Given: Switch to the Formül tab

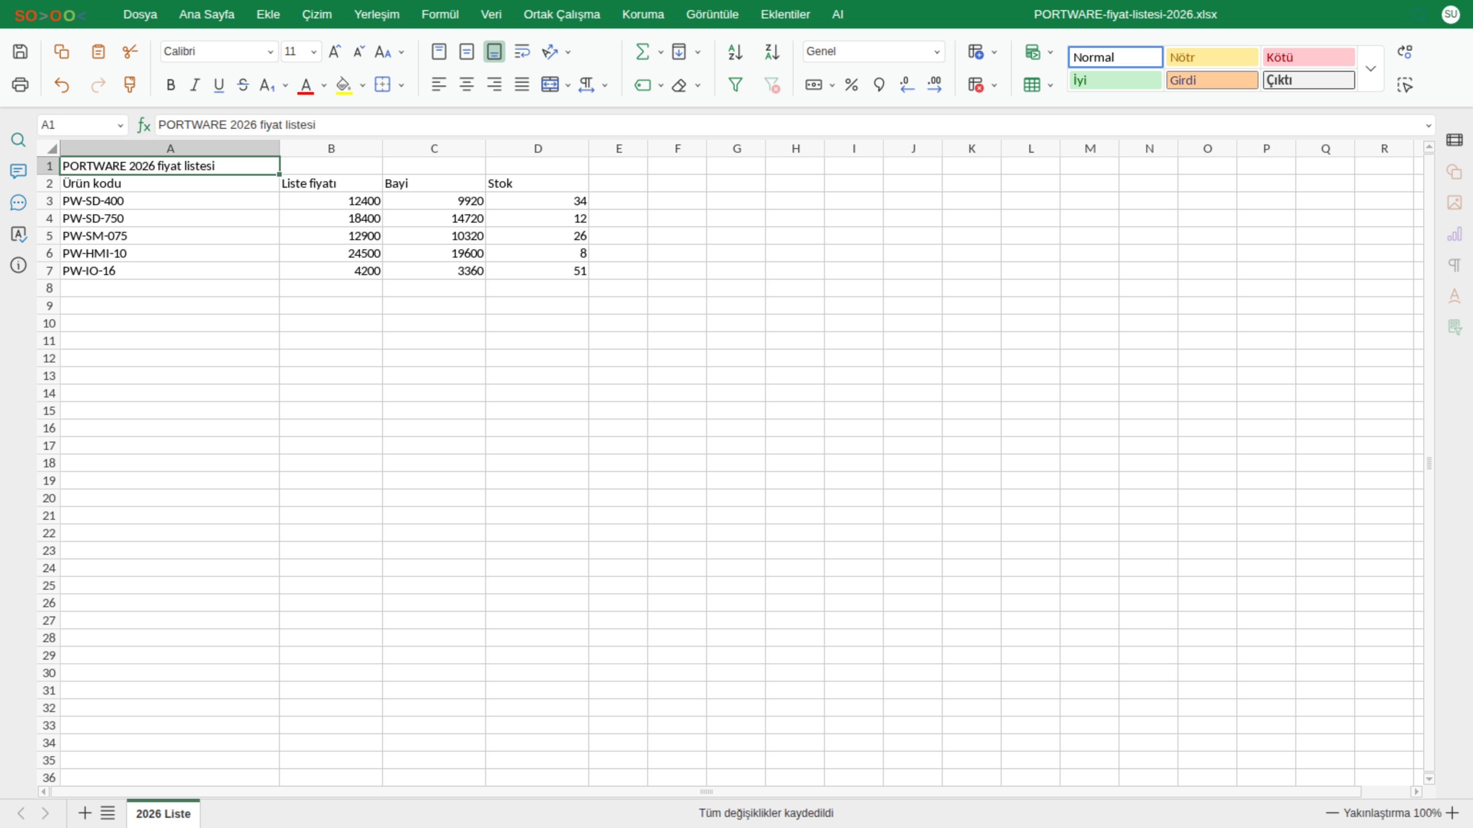Looking at the screenshot, I should pyautogui.click(x=440, y=14).
